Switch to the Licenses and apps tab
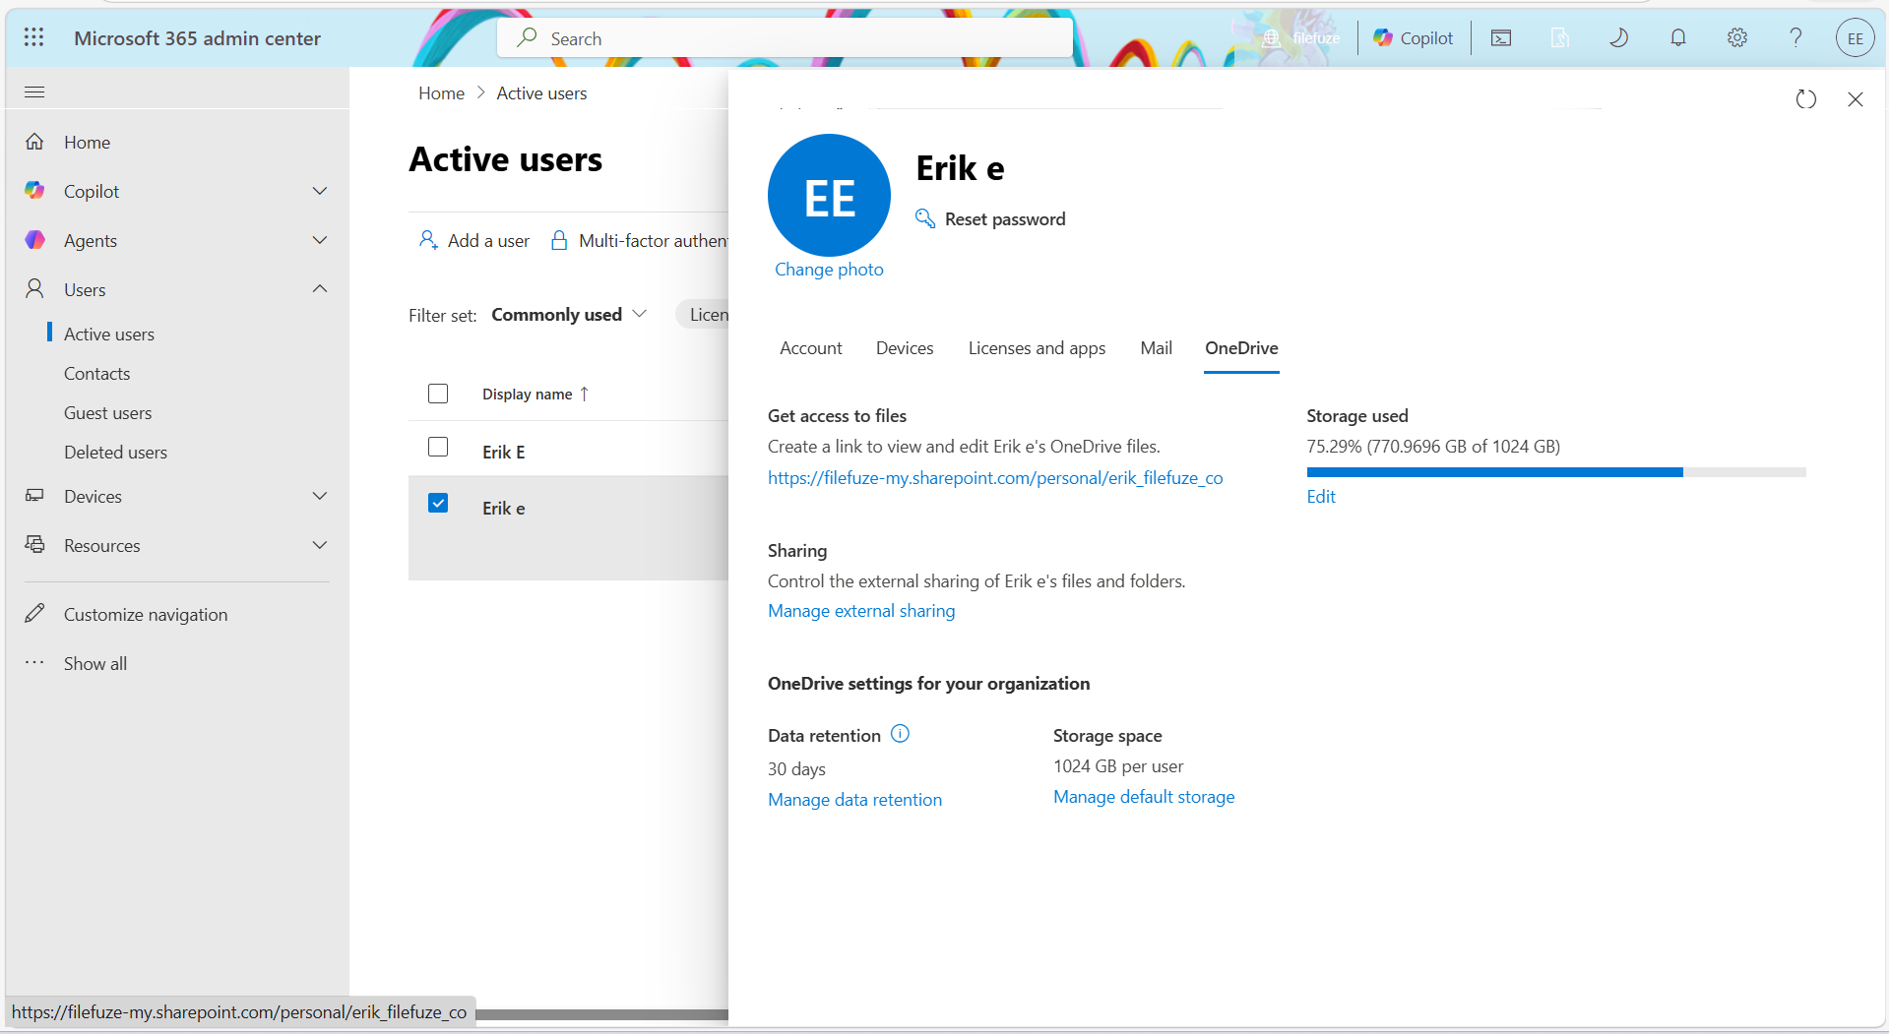 (x=1037, y=348)
